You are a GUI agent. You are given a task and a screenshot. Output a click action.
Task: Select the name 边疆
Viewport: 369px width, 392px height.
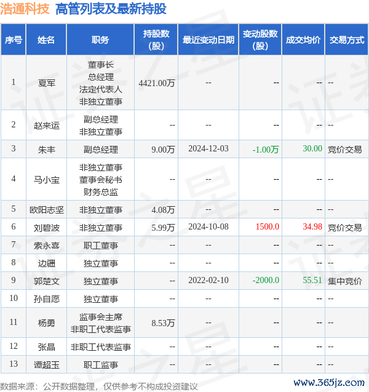coord(47,263)
